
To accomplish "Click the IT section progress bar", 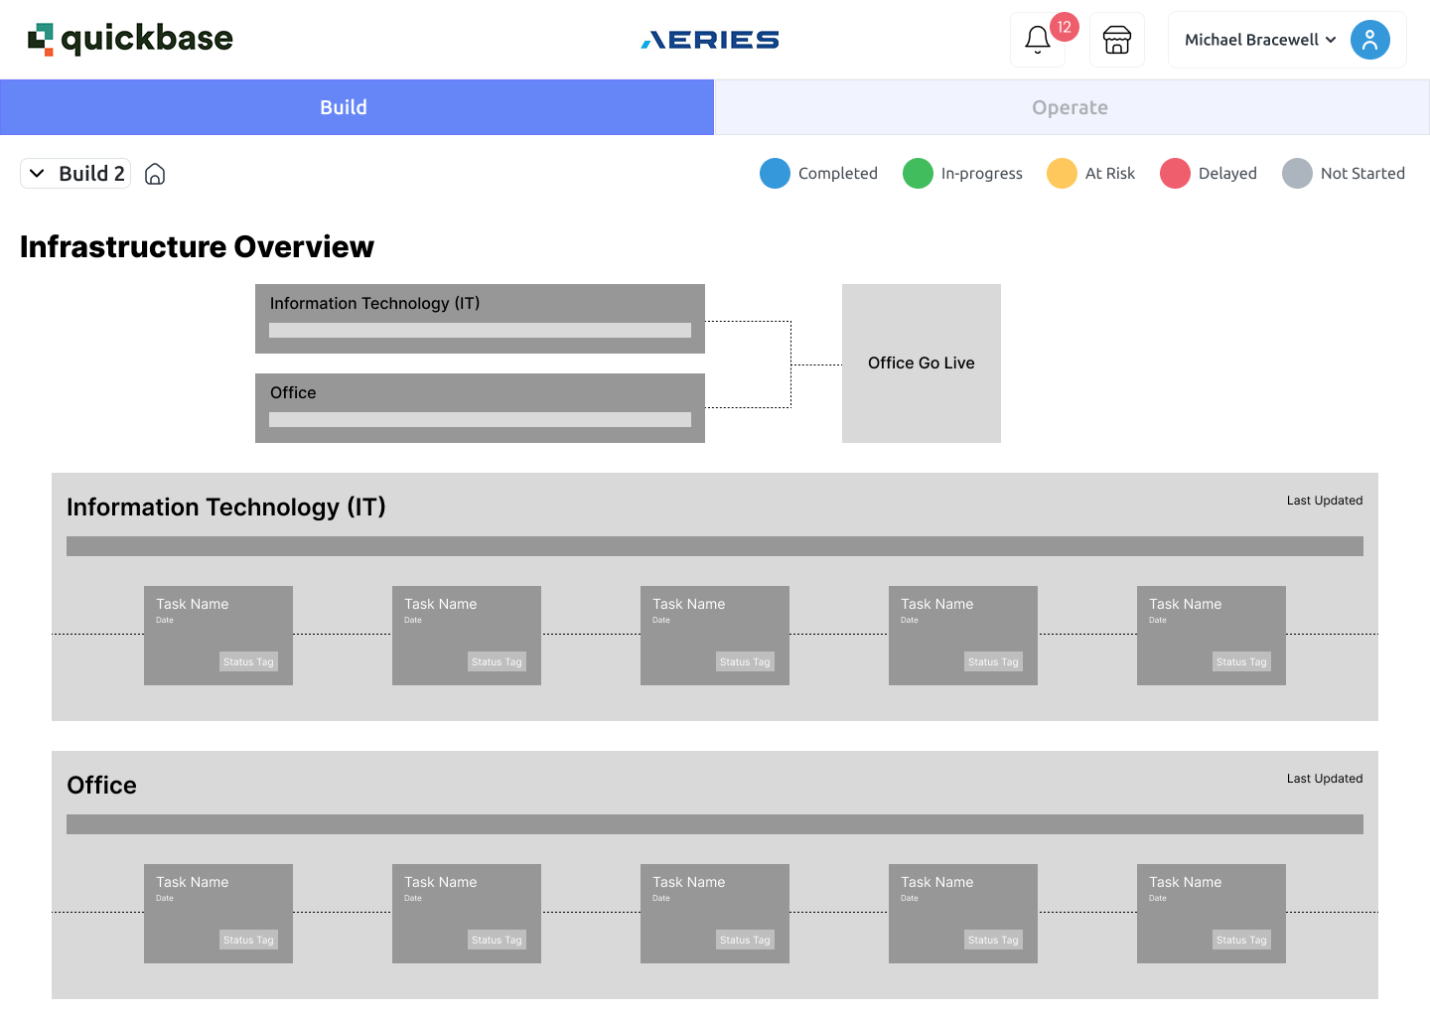I will (x=715, y=546).
